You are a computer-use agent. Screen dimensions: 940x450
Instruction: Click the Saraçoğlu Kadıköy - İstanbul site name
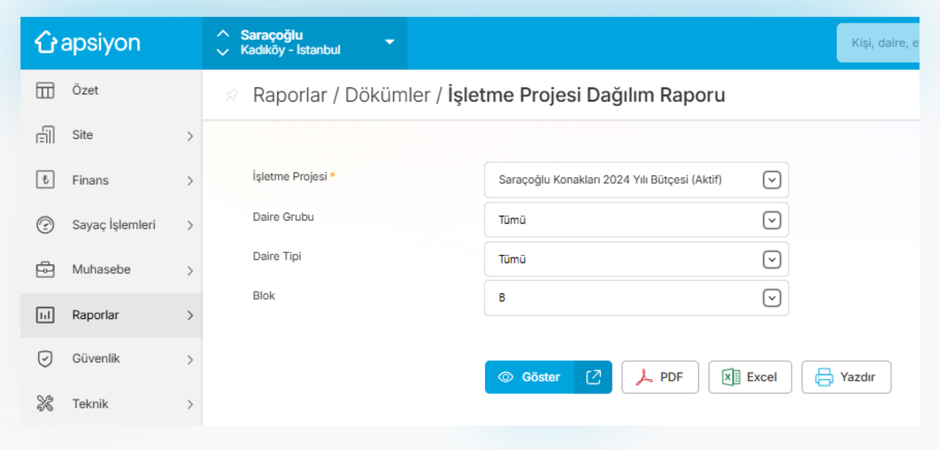click(290, 42)
